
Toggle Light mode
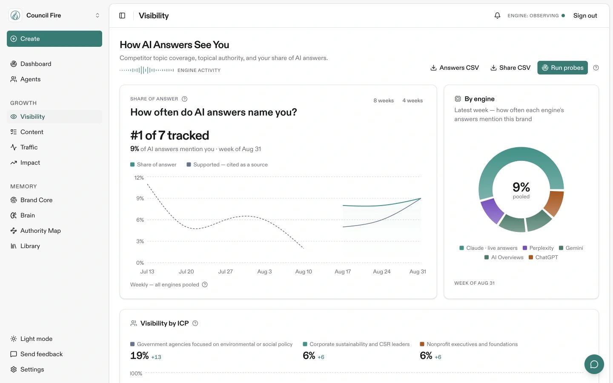pyautogui.click(x=54, y=339)
